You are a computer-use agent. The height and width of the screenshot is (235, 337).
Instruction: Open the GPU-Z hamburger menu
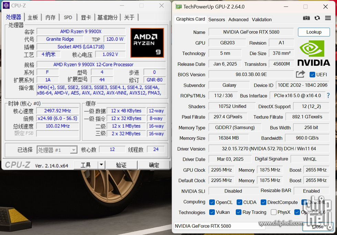pyautogui.click(x=328, y=18)
